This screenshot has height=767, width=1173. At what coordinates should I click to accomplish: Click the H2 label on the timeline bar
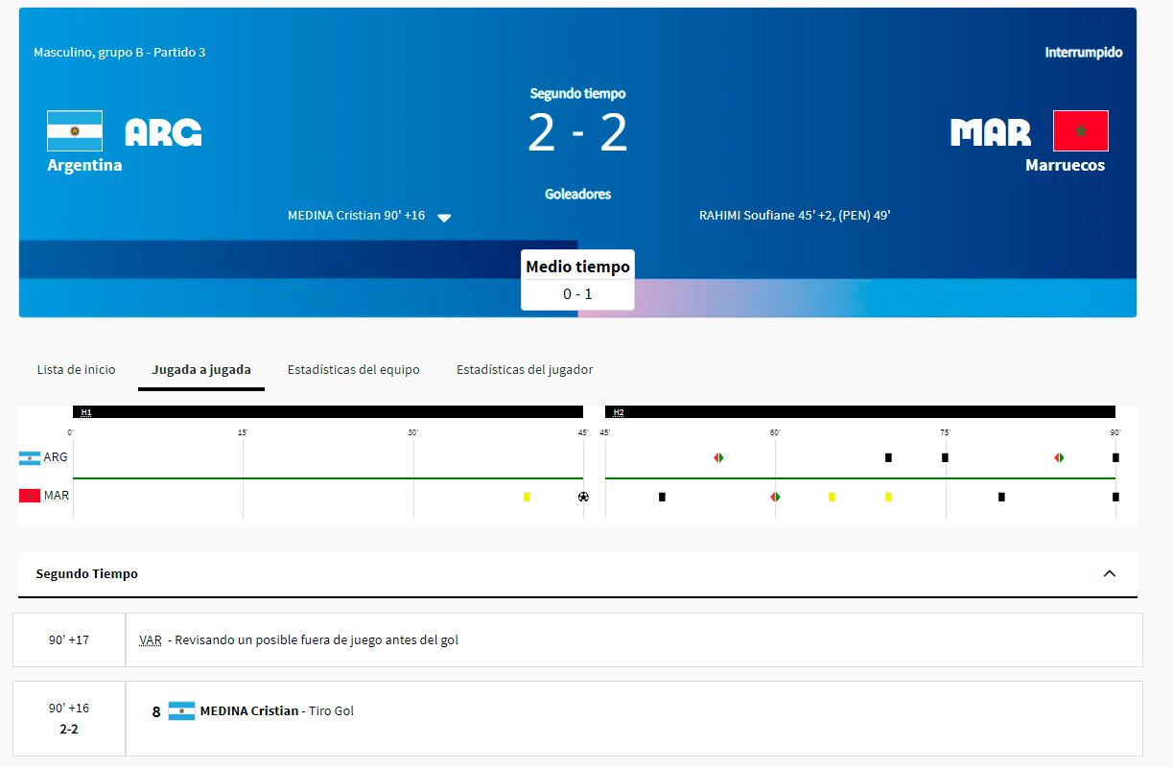point(619,412)
